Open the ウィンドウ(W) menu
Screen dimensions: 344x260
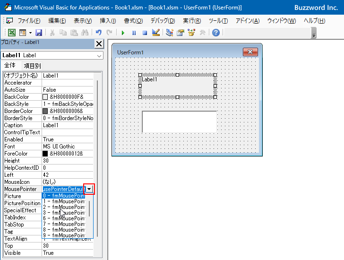(x=282, y=21)
